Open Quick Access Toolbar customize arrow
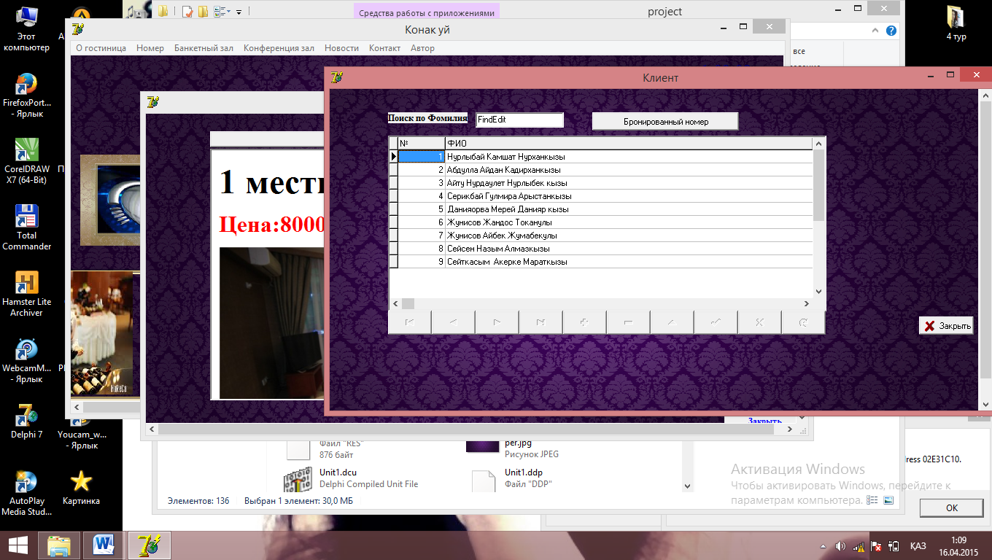992x560 pixels. [239, 12]
